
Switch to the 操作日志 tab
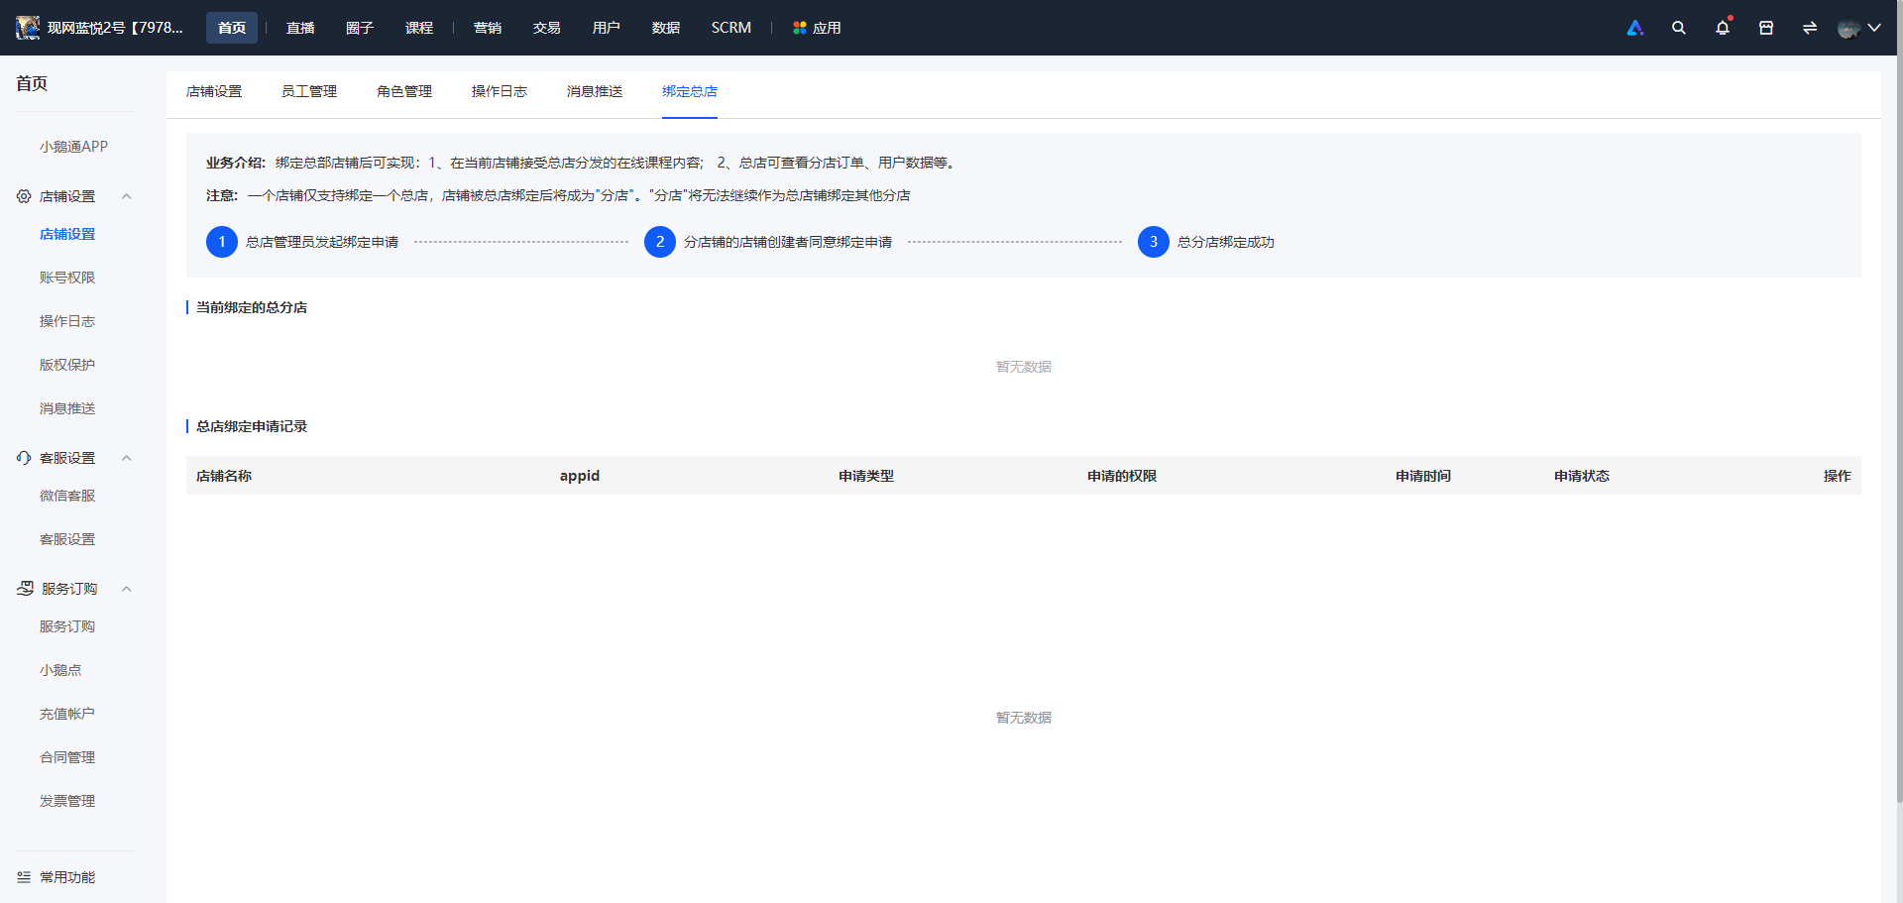500,91
